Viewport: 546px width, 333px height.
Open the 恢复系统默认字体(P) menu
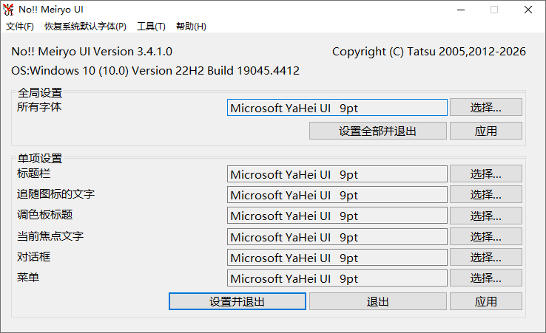coord(85,27)
